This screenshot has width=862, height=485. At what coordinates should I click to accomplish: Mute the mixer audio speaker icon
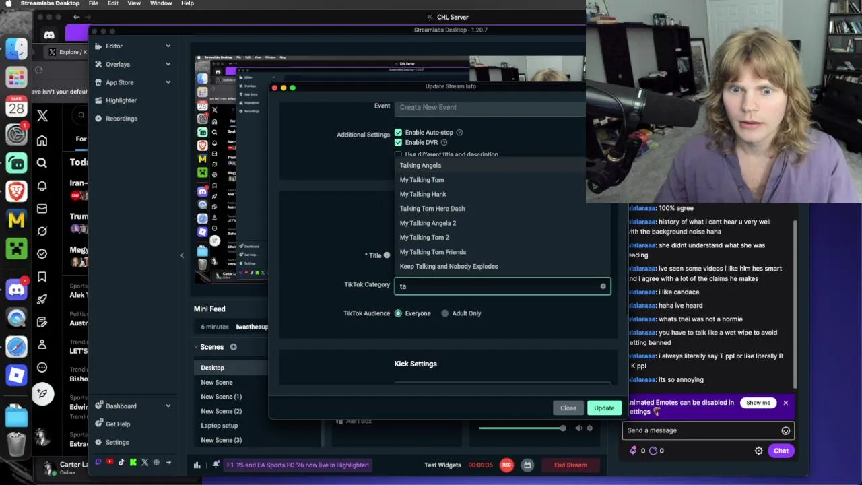[578, 428]
